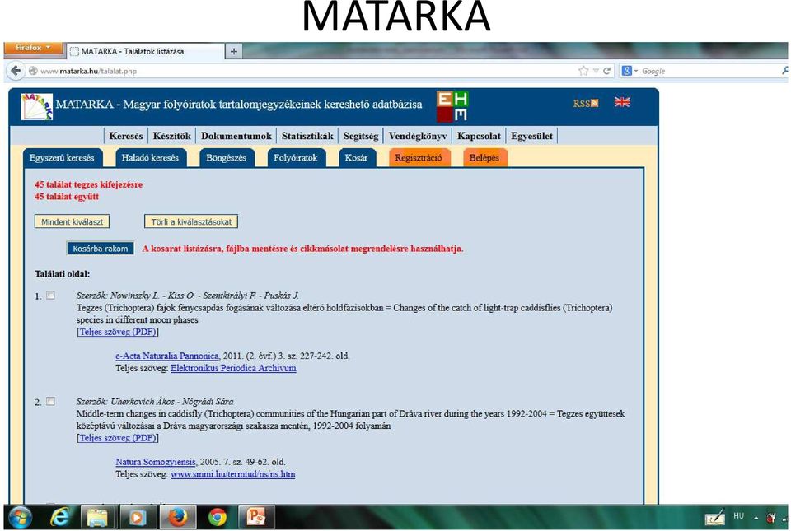
Task: Click the Törli a kiválasztásokat button
Action: coord(191,221)
